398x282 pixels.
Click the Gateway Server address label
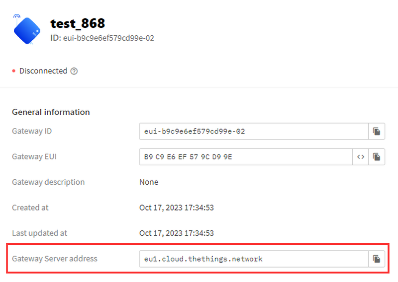[55, 258]
